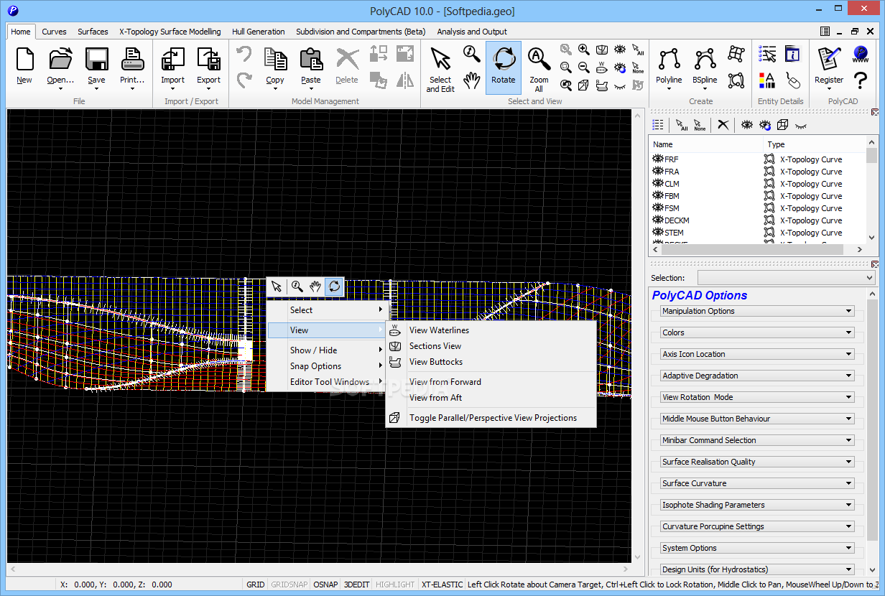This screenshot has width=885, height=596.
Task: Click the PolyCAD www website icon
Action: 861,53
